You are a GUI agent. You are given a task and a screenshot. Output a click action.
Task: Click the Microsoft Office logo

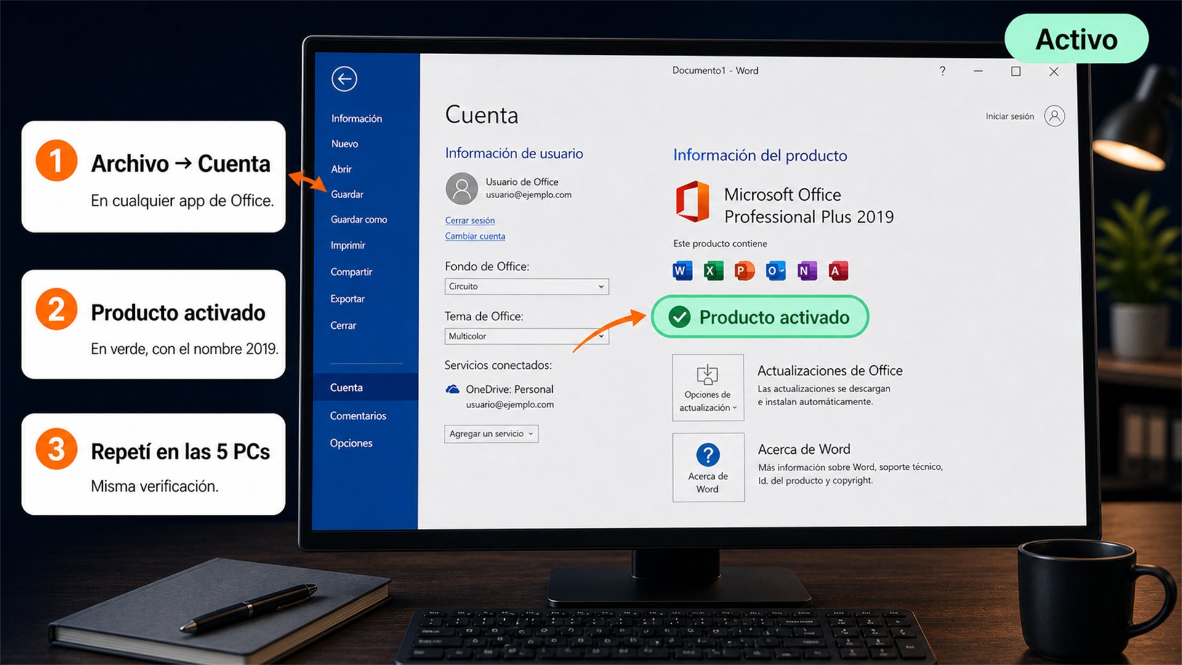pyautogui.click(x=693, y=201)
